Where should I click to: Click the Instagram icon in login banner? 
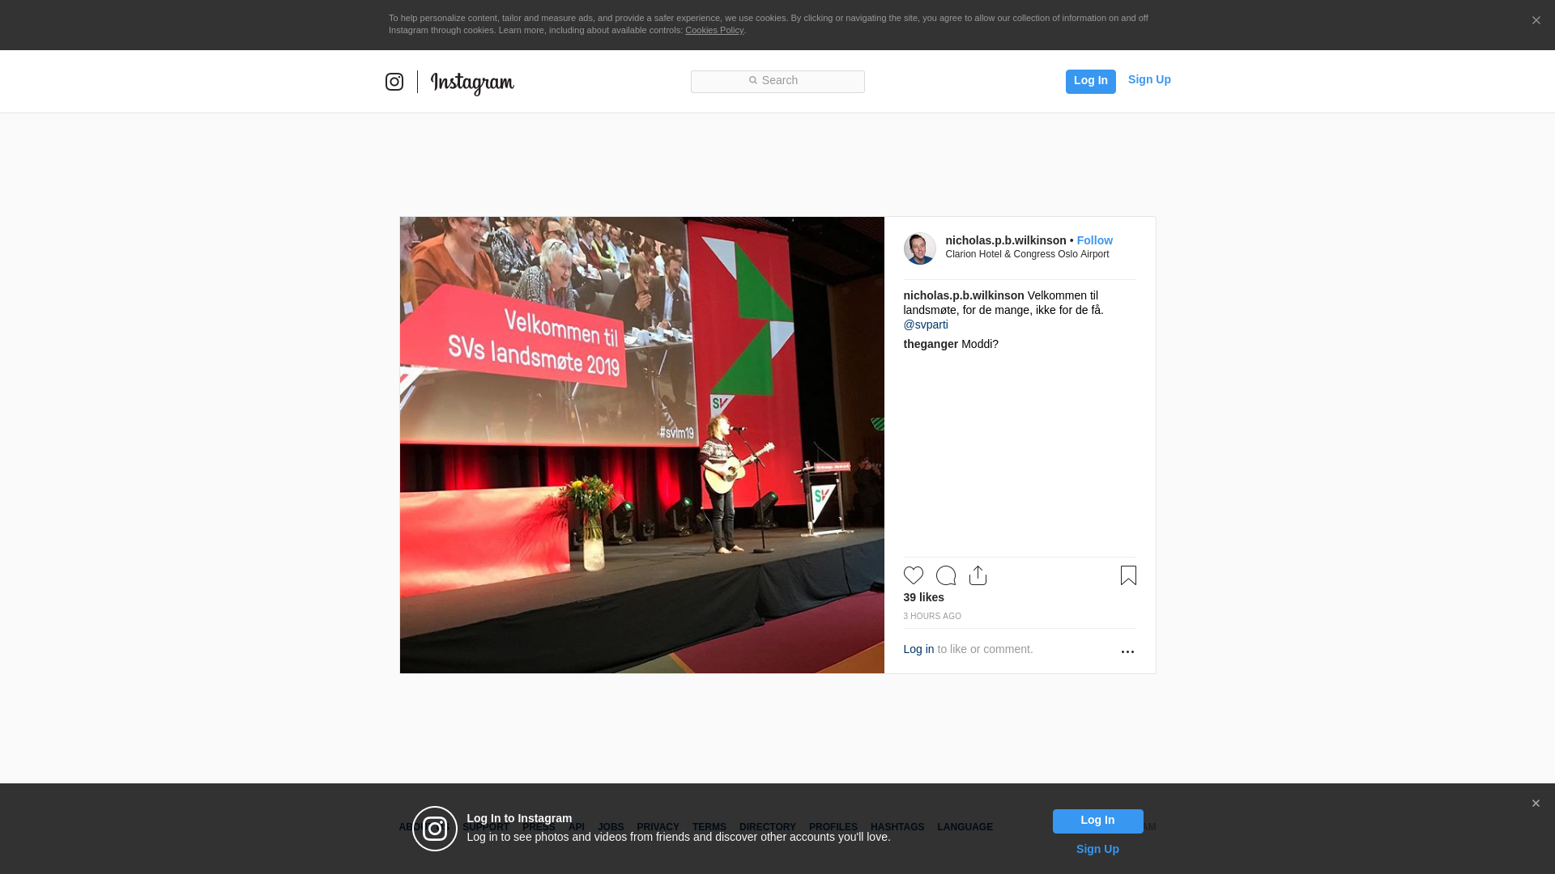point(435,829)
